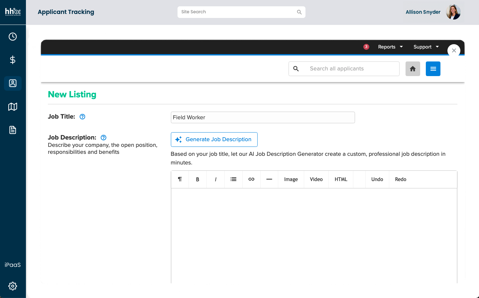Click the Job Title help icon
The height and width of the screenshot is (298, 479).
click(82, 117)
